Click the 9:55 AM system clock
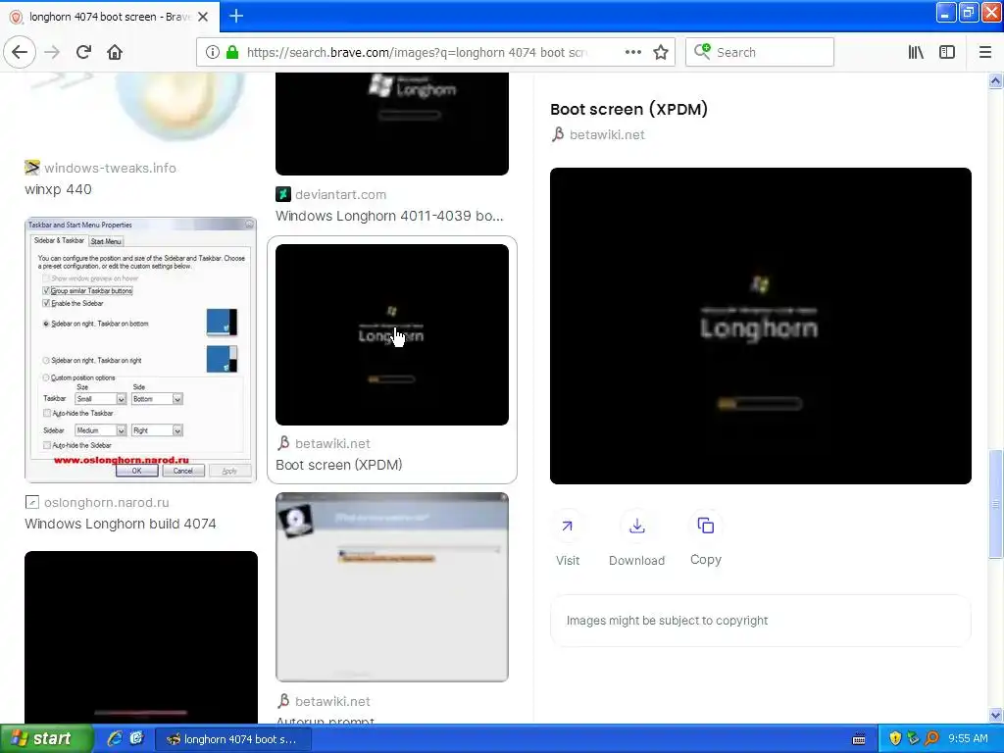 click(968, 739)
